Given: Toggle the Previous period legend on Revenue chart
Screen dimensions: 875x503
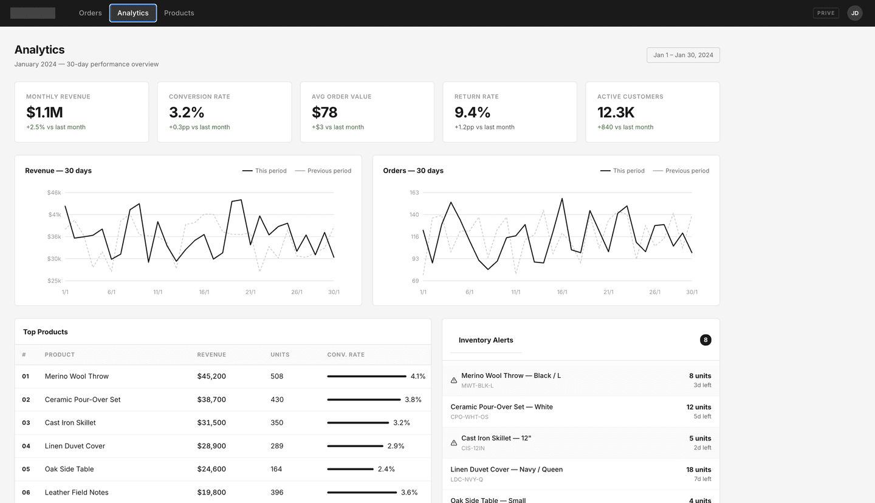Looking at the screenshot, I should tap(323, 171).
